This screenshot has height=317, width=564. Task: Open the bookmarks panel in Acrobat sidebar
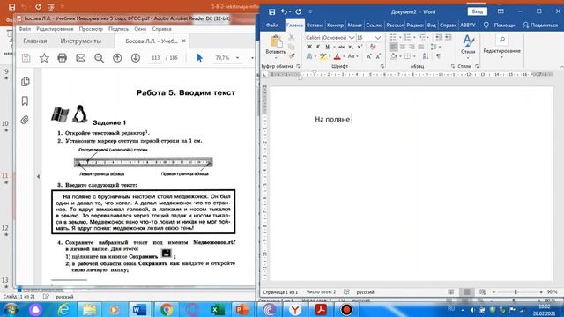pos(25,101)
